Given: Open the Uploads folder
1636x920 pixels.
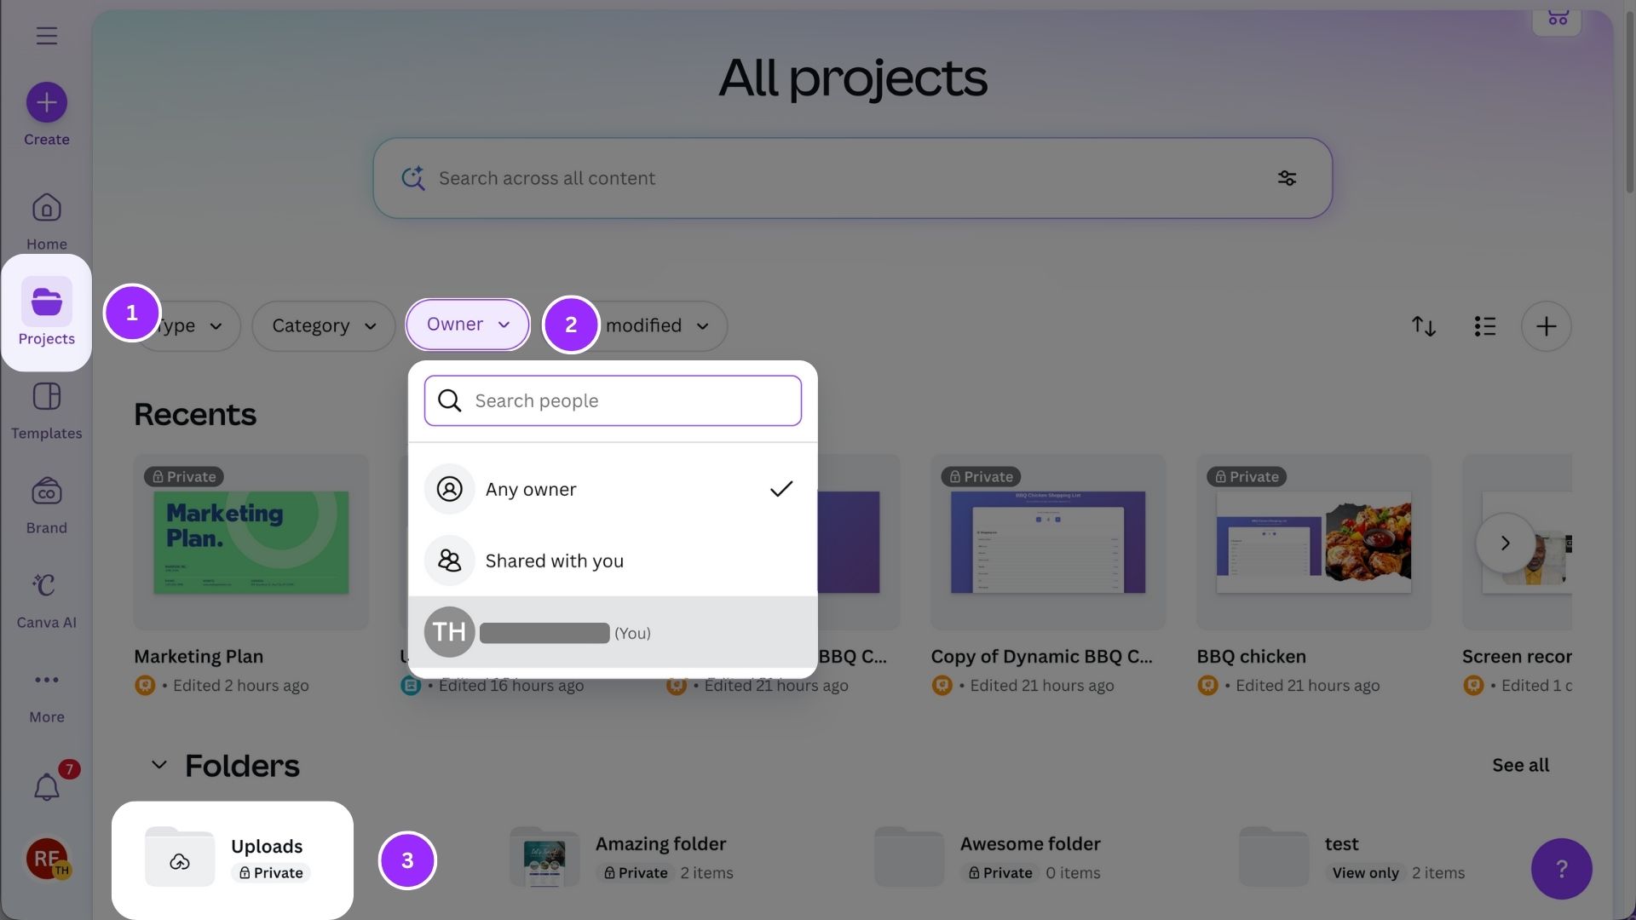Looking at the screenshot, I should (x=232, y=859).
